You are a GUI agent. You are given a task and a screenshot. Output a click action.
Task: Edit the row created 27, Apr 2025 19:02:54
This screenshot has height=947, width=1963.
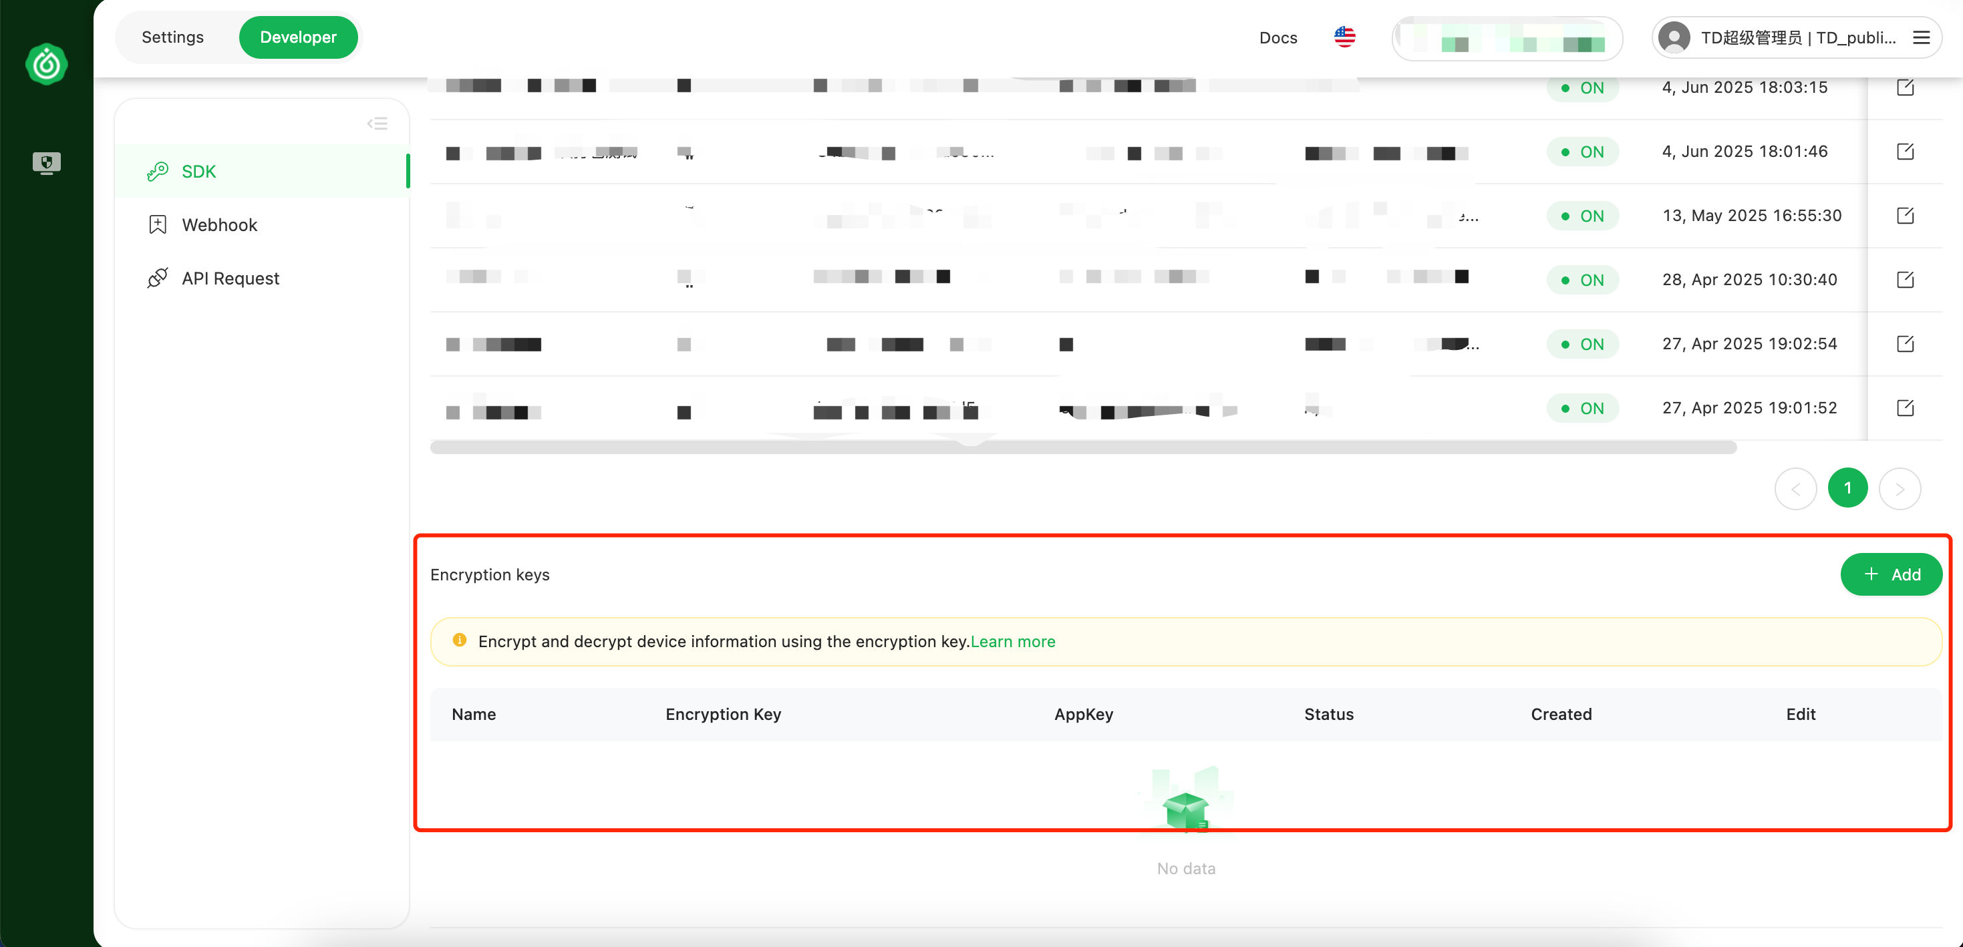point(1905,343)
